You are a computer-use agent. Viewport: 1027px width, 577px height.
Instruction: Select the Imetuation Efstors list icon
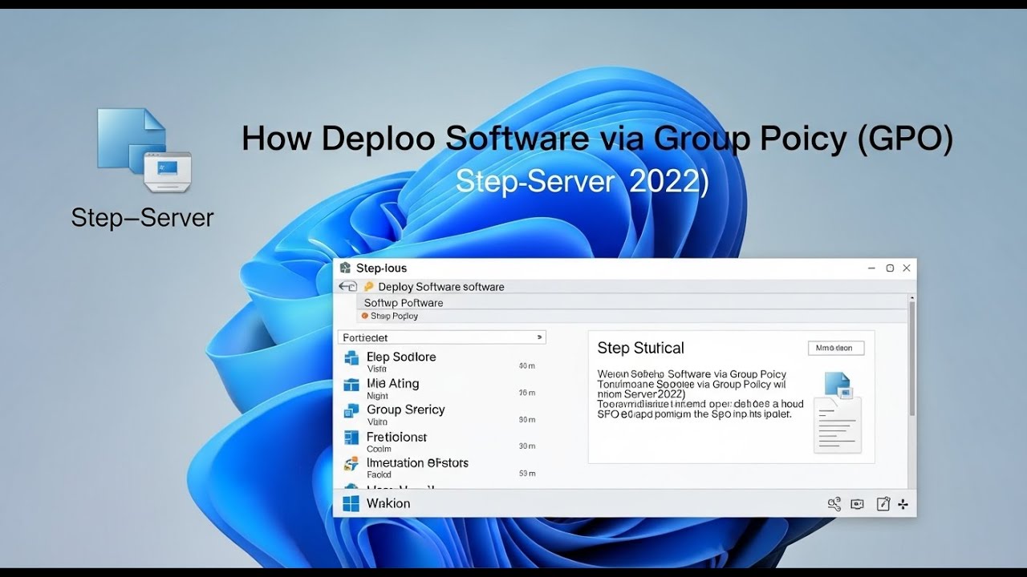pyautogui.click(x=351, y=464)
